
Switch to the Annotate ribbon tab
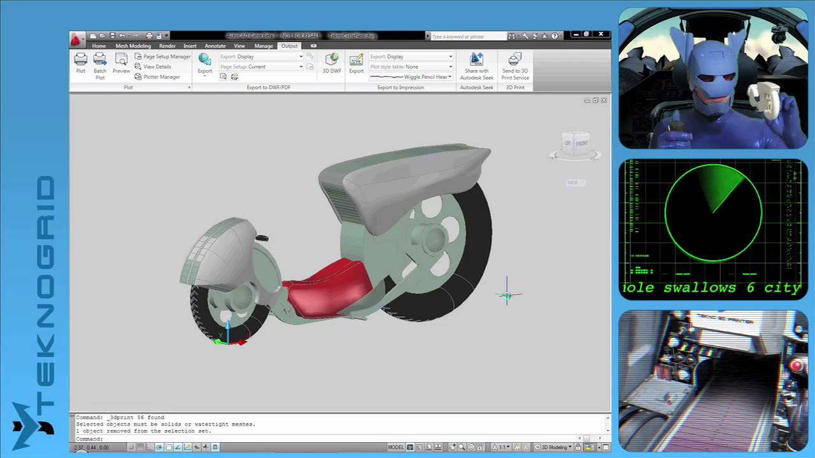tap(215, 46)
